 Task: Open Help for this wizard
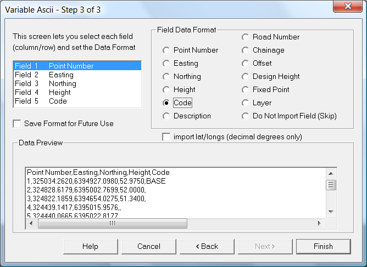(x=90, y=247)
